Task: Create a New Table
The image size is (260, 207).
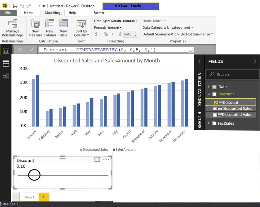Action: [63, 28]
